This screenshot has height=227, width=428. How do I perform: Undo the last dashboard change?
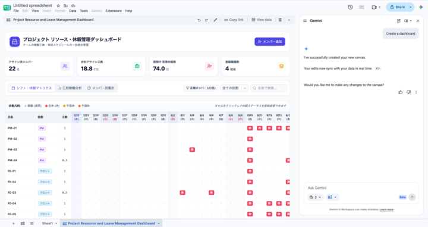pos(199,20)
